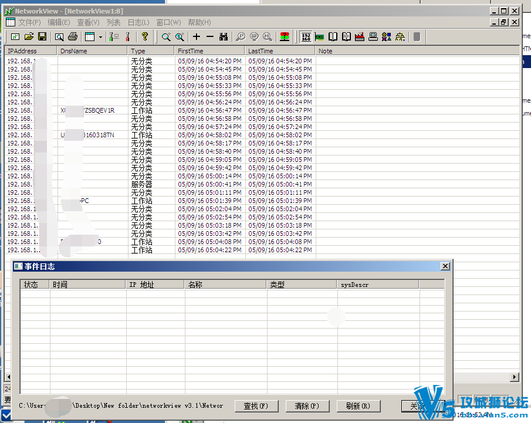Open the 日志(L) menu
This screenshot has height=423, width=531.
(x=138, y=22)
